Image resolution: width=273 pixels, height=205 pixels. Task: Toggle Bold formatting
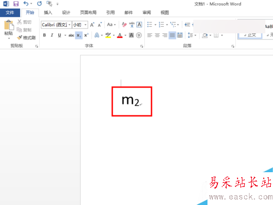click(x=44, y=35)
